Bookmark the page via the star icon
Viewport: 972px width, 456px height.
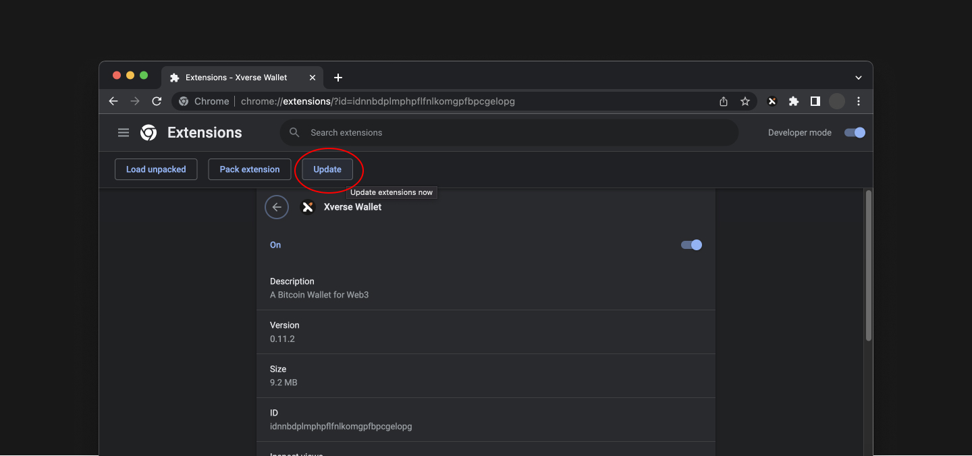(x=745, y=101)
